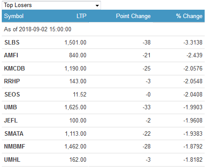The image size is (206, 167).
Task: Select the SEOS symbol link
Action: [12, 94]
